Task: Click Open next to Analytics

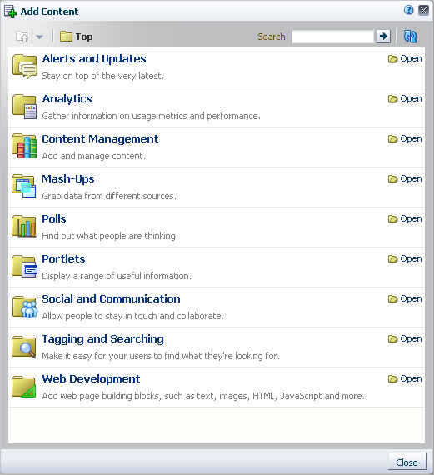Action: [x=405, y=99]
